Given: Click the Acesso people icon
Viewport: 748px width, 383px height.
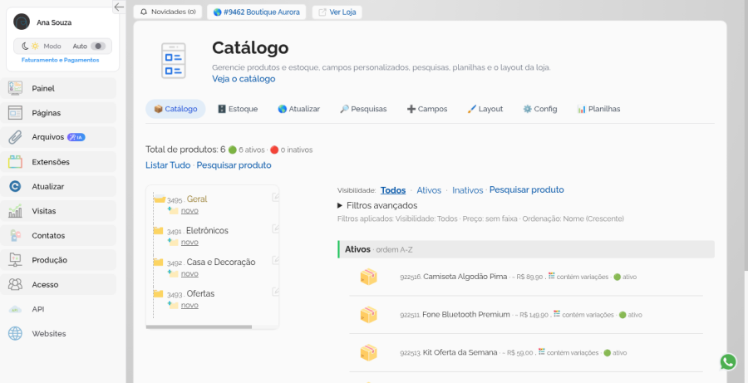Looking at the screenshot, I should coord(15,284).
